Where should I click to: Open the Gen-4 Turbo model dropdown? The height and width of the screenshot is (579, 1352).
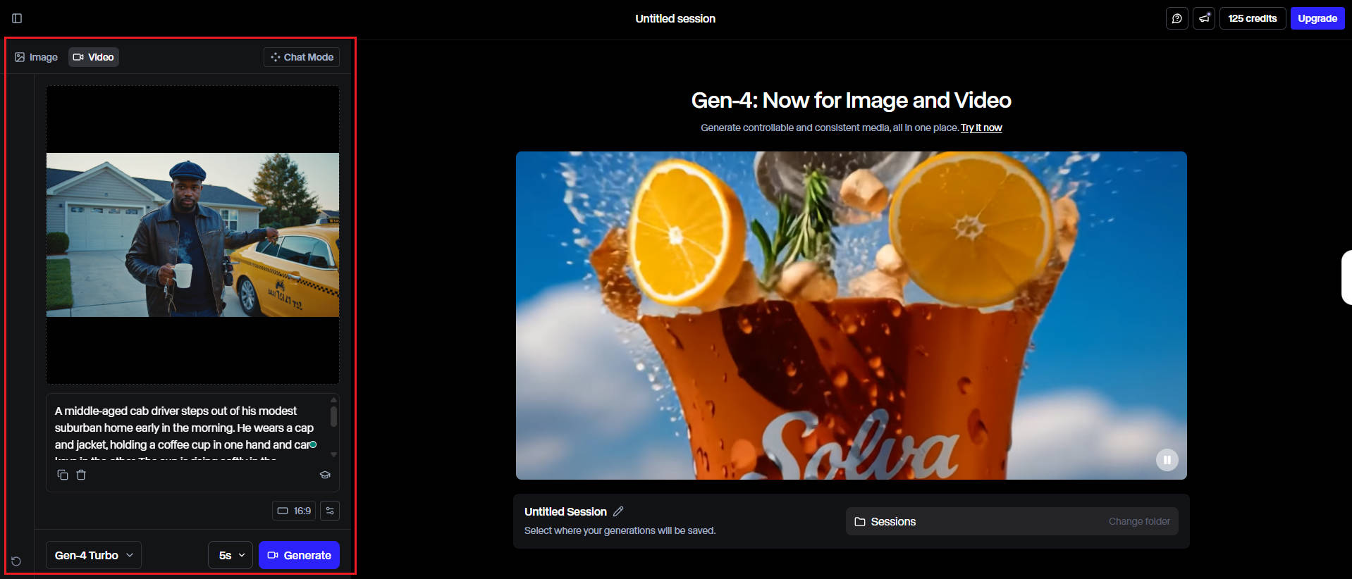94,555
